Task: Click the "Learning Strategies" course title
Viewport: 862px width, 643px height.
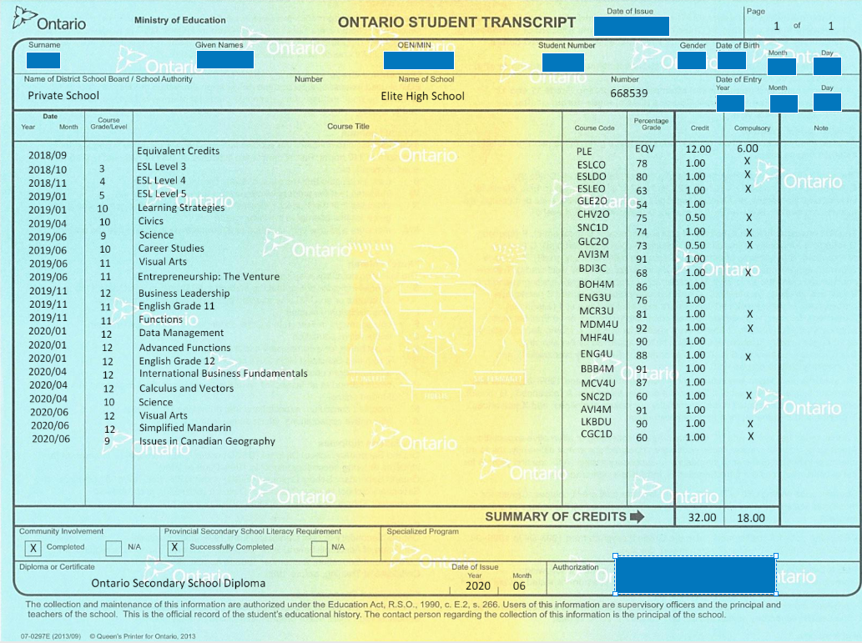Action: pos(181,208)
